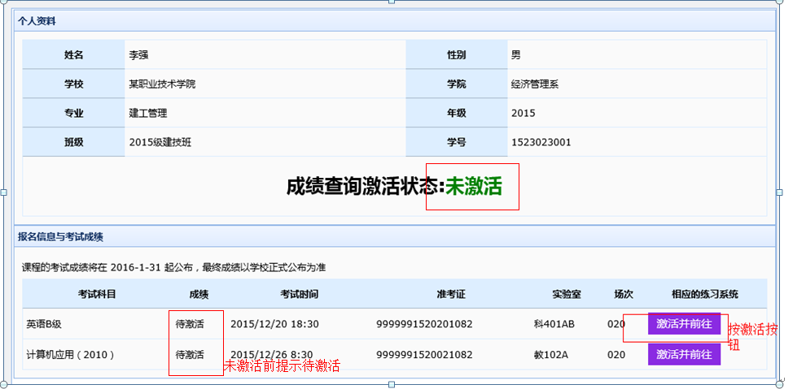Click the school value 某职业技术学院
Screen dimensions: 793x389
click(x=162, y=84)
